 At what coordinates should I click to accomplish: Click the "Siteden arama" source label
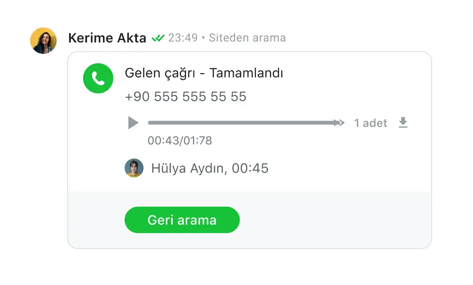(x=247, y=38)
